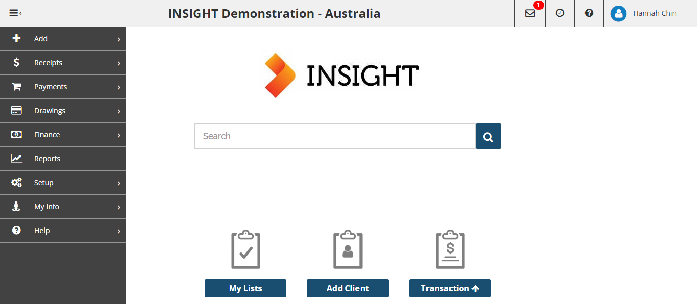Click the INSIGHT logo
Image resolution: width=697 pixels, height=304 pixels.
pyautogui.click(x=342, y=75)
